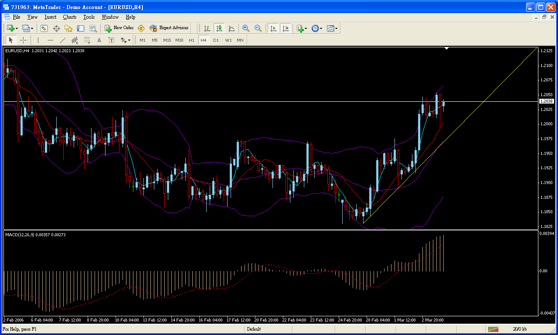Click the chart icon beside File menu
The width and height of the screenshot is (558, 335).
point(7,17)
